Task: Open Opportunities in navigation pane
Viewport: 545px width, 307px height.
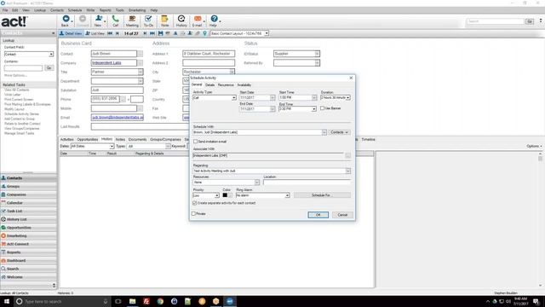Action: [x=28, y=228]
